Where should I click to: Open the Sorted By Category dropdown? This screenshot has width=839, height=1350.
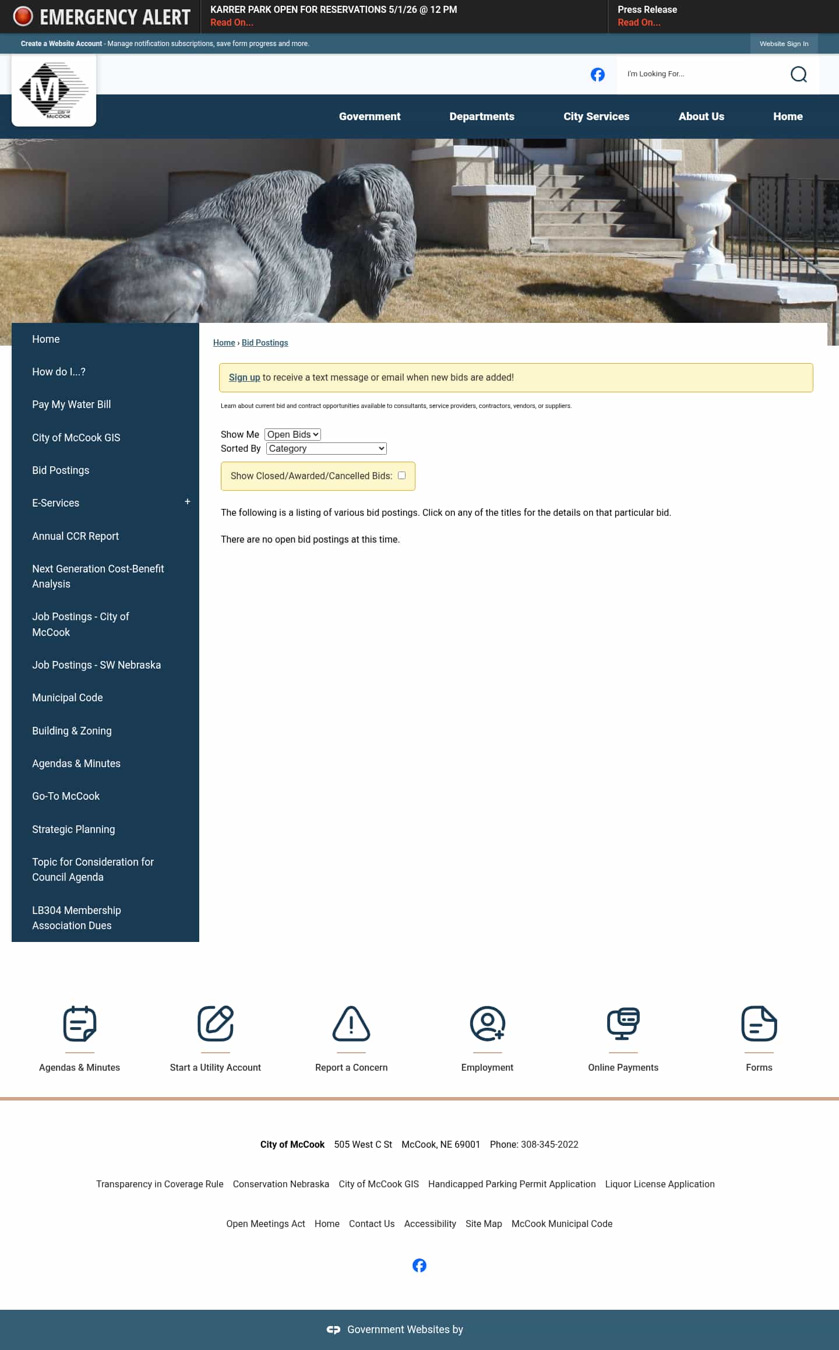coord(326,448)
